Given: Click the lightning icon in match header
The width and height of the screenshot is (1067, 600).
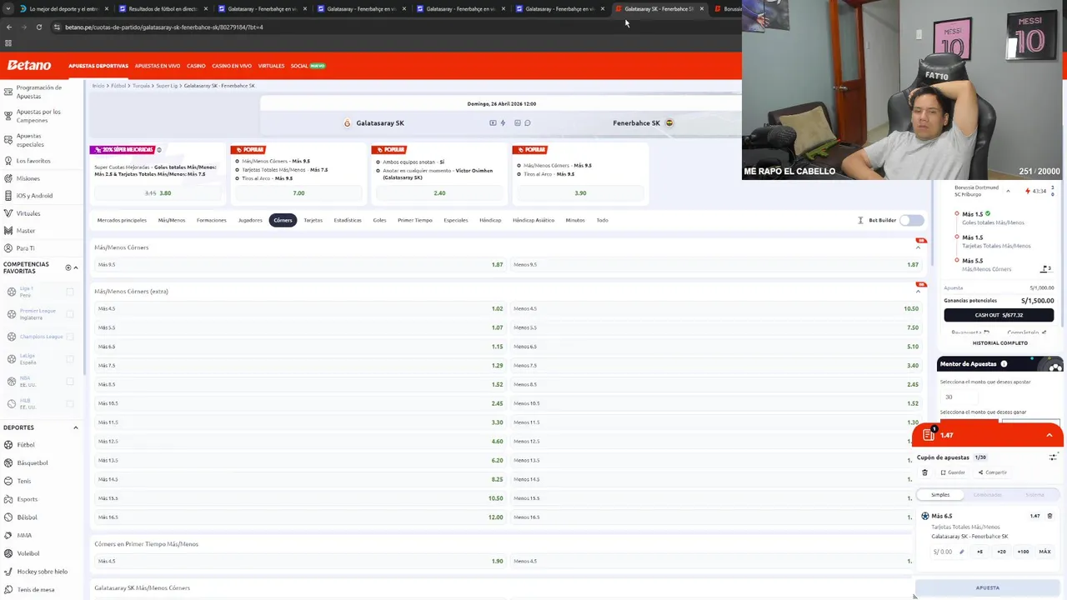Looking at the screenshot, I should 503,123.
